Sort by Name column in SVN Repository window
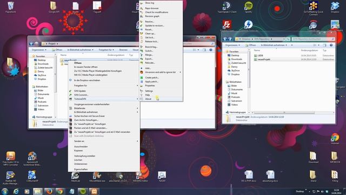The height and width of the screenshot is (195, 346). click(x=257, y=50)
